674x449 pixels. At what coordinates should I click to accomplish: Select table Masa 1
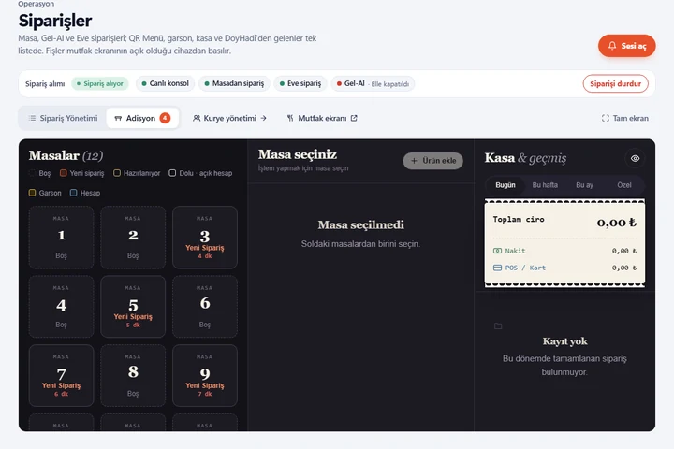[x=61, y=238]
